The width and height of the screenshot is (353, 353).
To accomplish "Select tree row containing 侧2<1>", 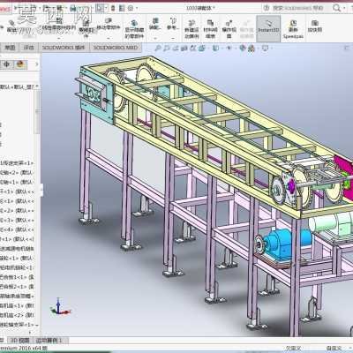I will 17,287.
